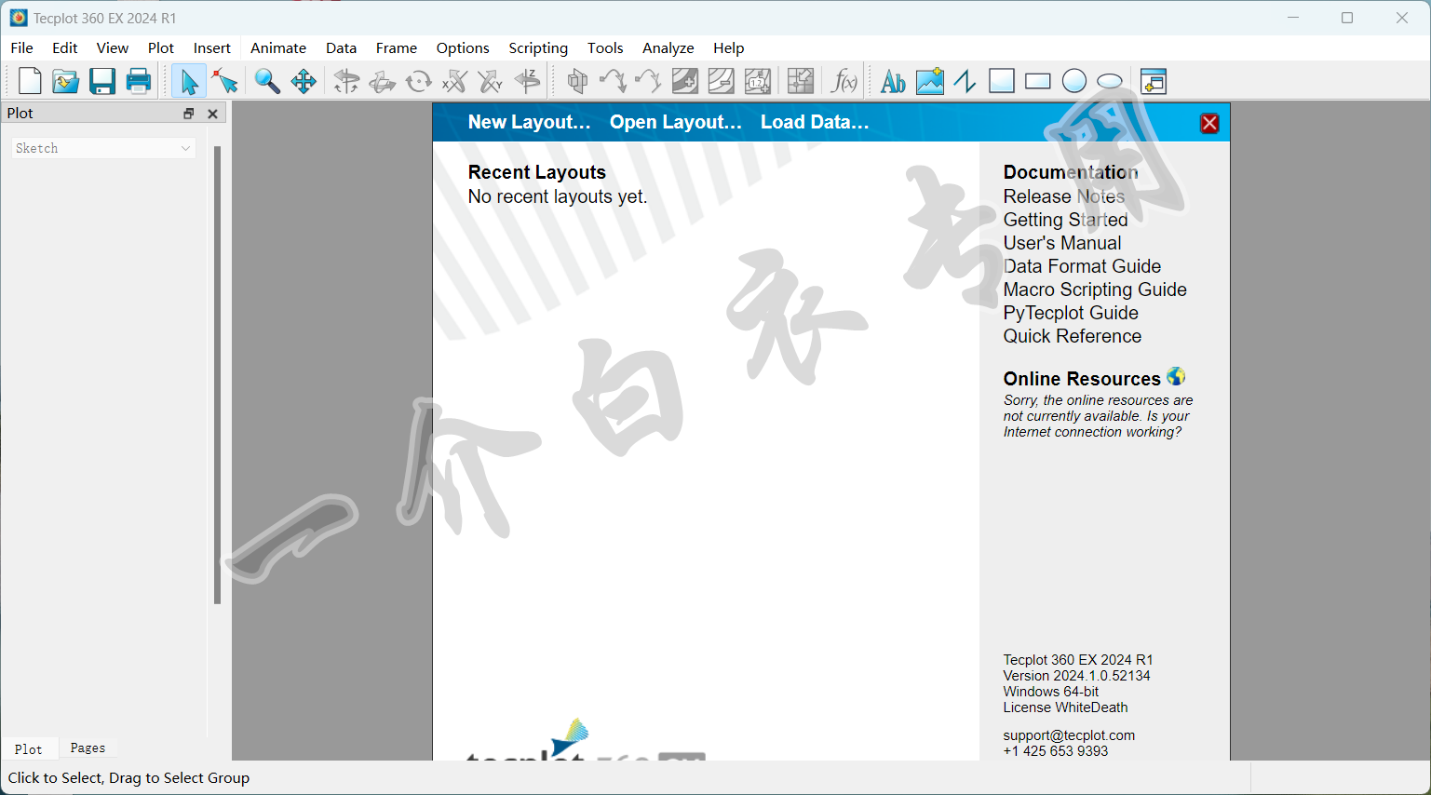Select the probe tool icon
The width and height of the screenshot is (1431, 795).
click(801, 82)
